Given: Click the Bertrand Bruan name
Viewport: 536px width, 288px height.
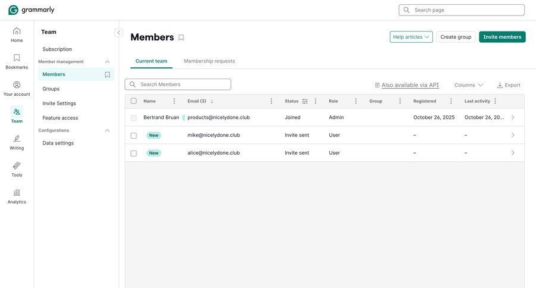Looking at the screenshot, I should (161, 117).
